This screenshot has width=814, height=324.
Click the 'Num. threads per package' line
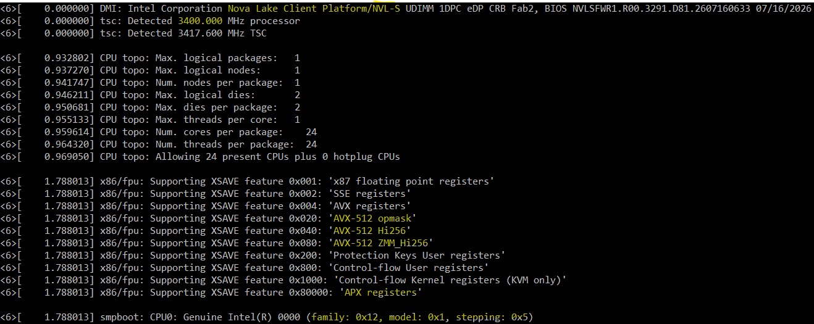pyautogui.click(x=159, y=144)
